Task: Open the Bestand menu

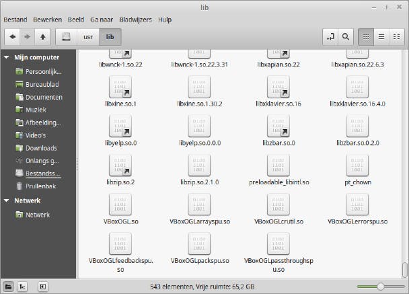Action: (x=15, y=20)
